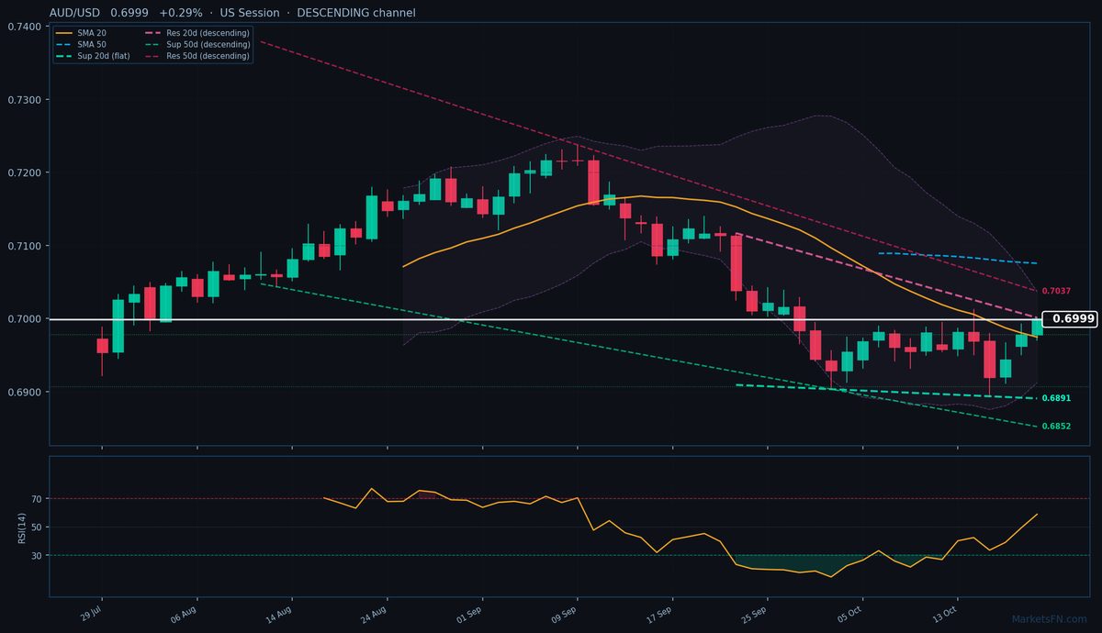Click Sup 50d (descending) legend entry
Image resolution: width=1102 pixels, height=633 pixels.
pyautogui.click(x=197, y=44)
